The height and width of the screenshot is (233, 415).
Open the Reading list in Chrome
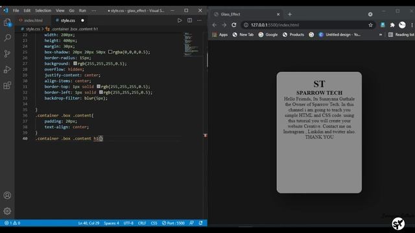click(x=401, y=34)
